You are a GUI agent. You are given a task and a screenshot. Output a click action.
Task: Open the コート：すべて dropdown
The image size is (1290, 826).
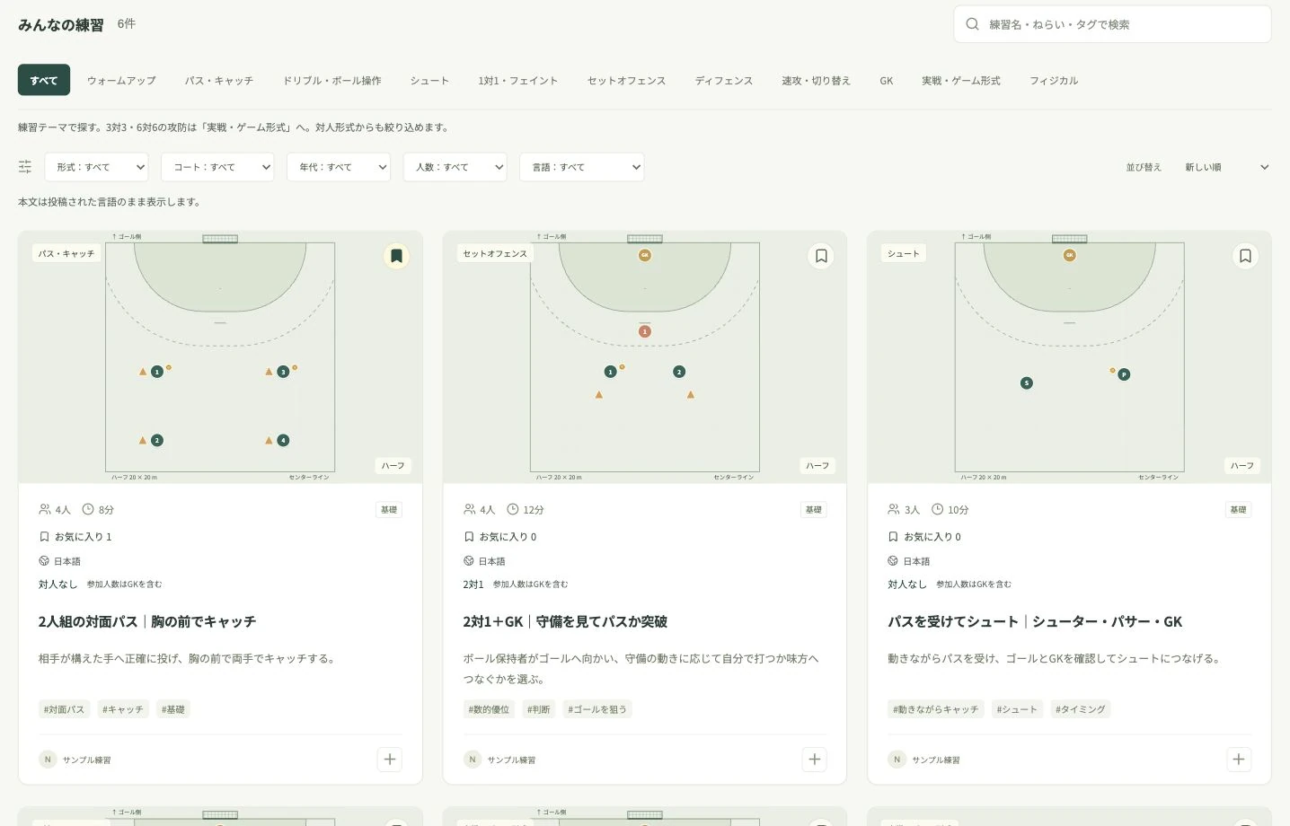(217, 167)
